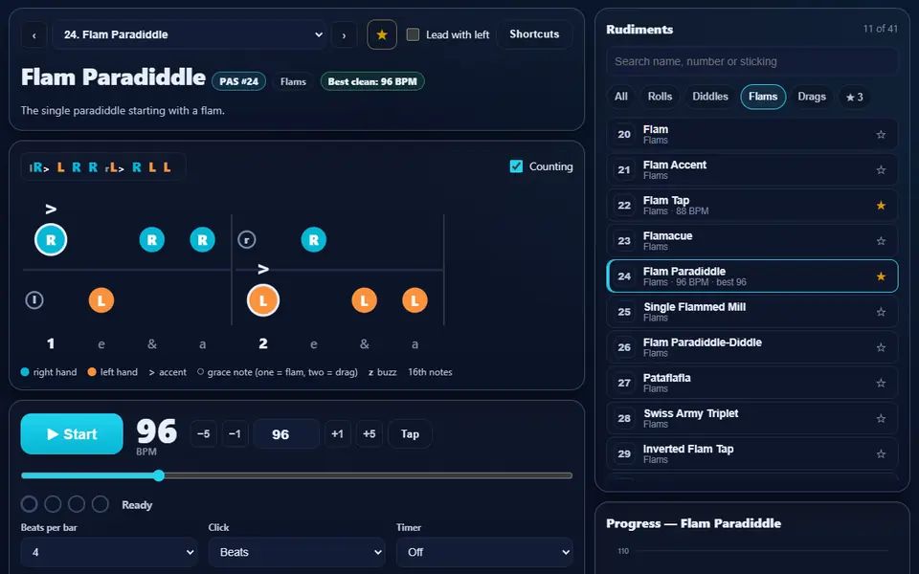Screen dimensions: 919x574
Task: Unstar the Flam Paradiddle list row
Action: pyautogui.click(x=881, y=276)
